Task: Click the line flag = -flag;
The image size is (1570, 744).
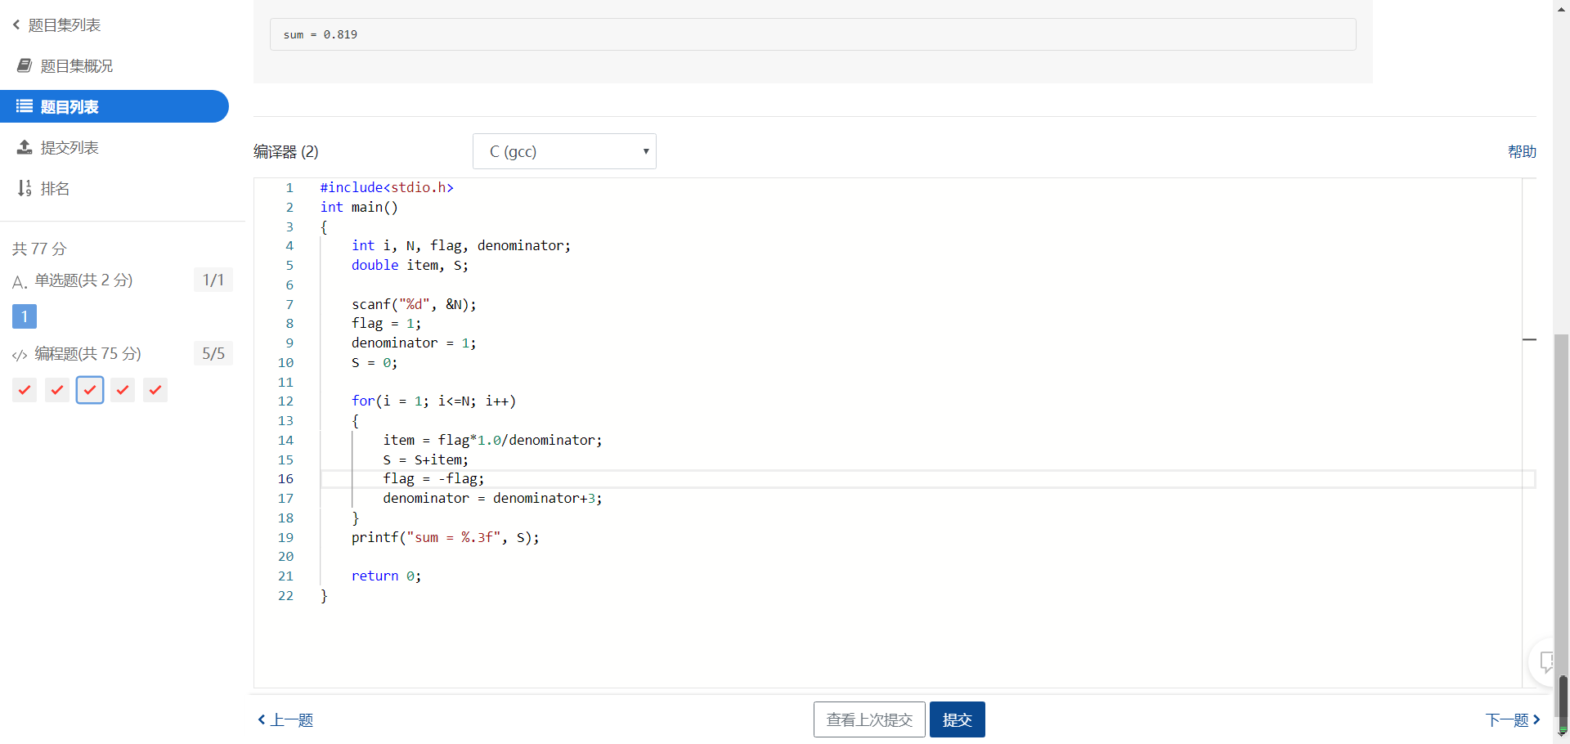Action: pyautogui.click(x=433, y=478)
